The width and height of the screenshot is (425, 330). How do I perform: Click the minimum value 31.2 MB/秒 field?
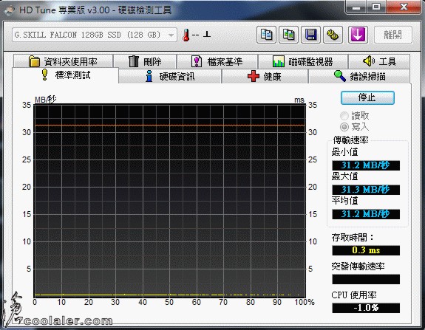point(366,165)
